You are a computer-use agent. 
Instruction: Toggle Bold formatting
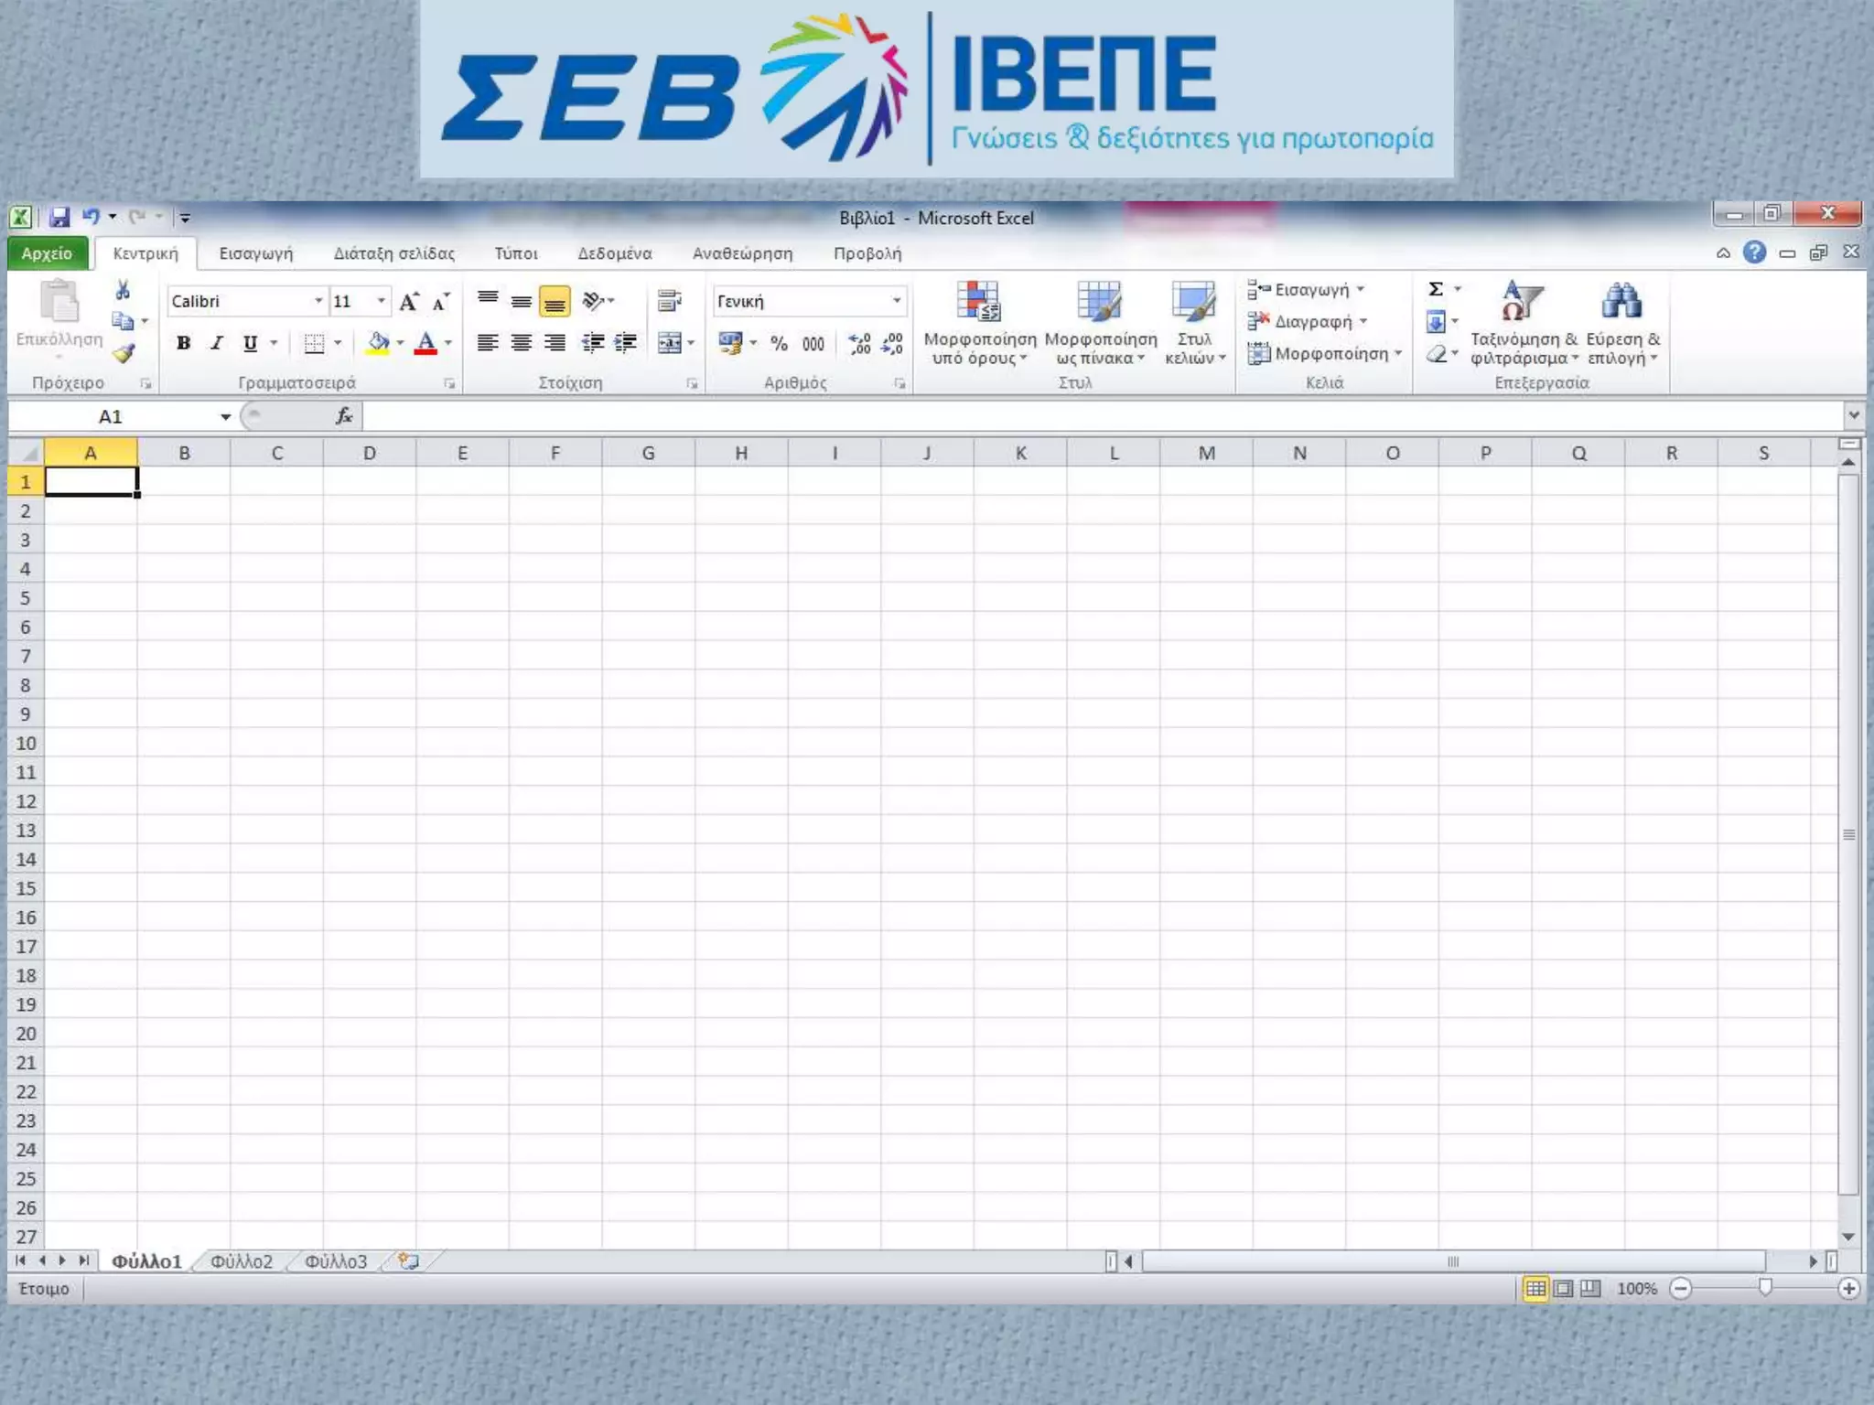click(184, 343)
